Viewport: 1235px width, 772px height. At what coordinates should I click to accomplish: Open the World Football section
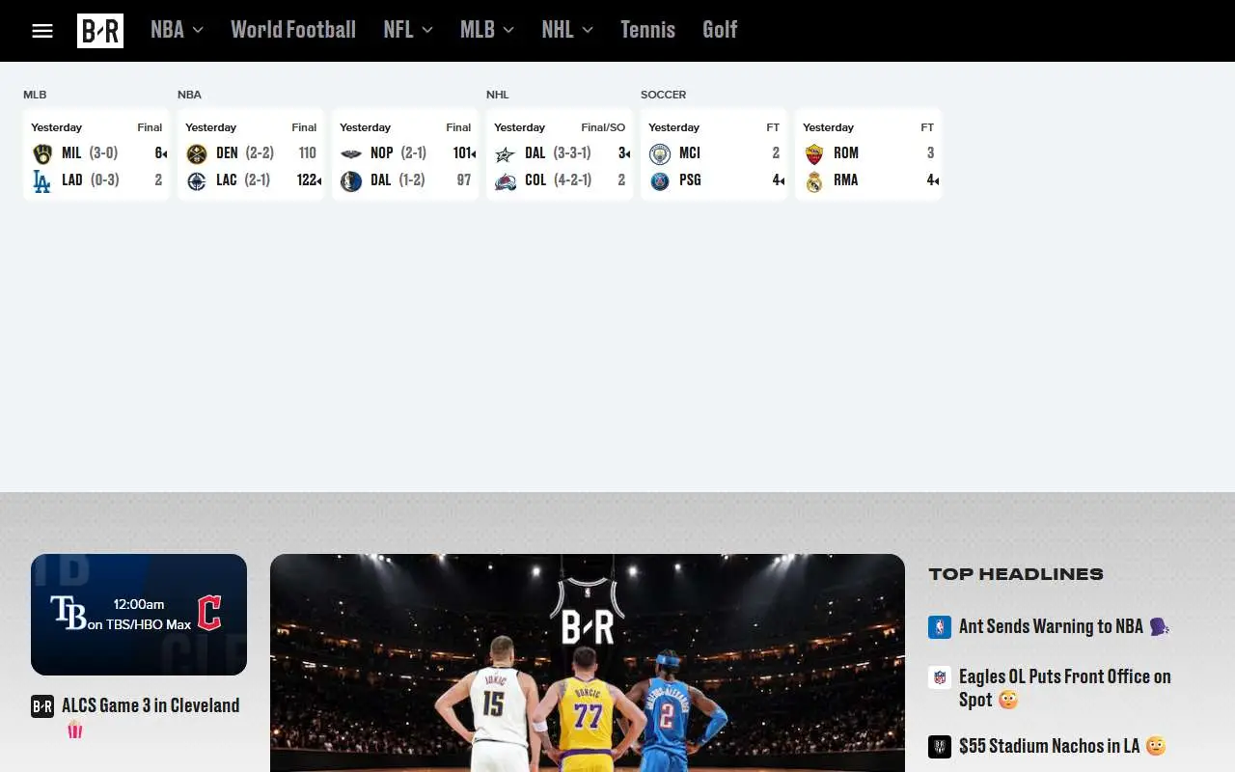pyautogui.click(x=293, y=30)
